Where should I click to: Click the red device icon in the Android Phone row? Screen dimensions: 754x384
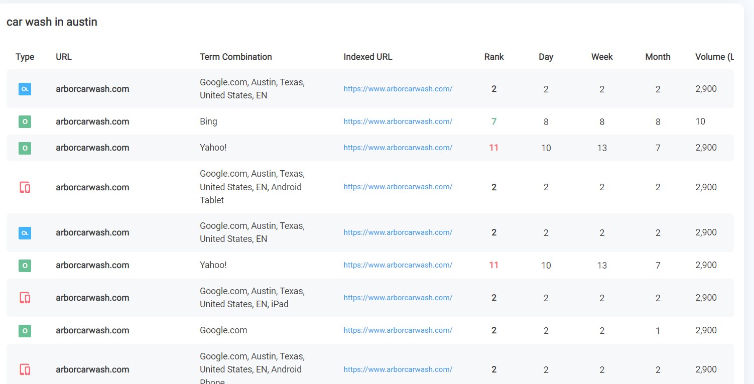pyautogui.click(x=25, y=369)
